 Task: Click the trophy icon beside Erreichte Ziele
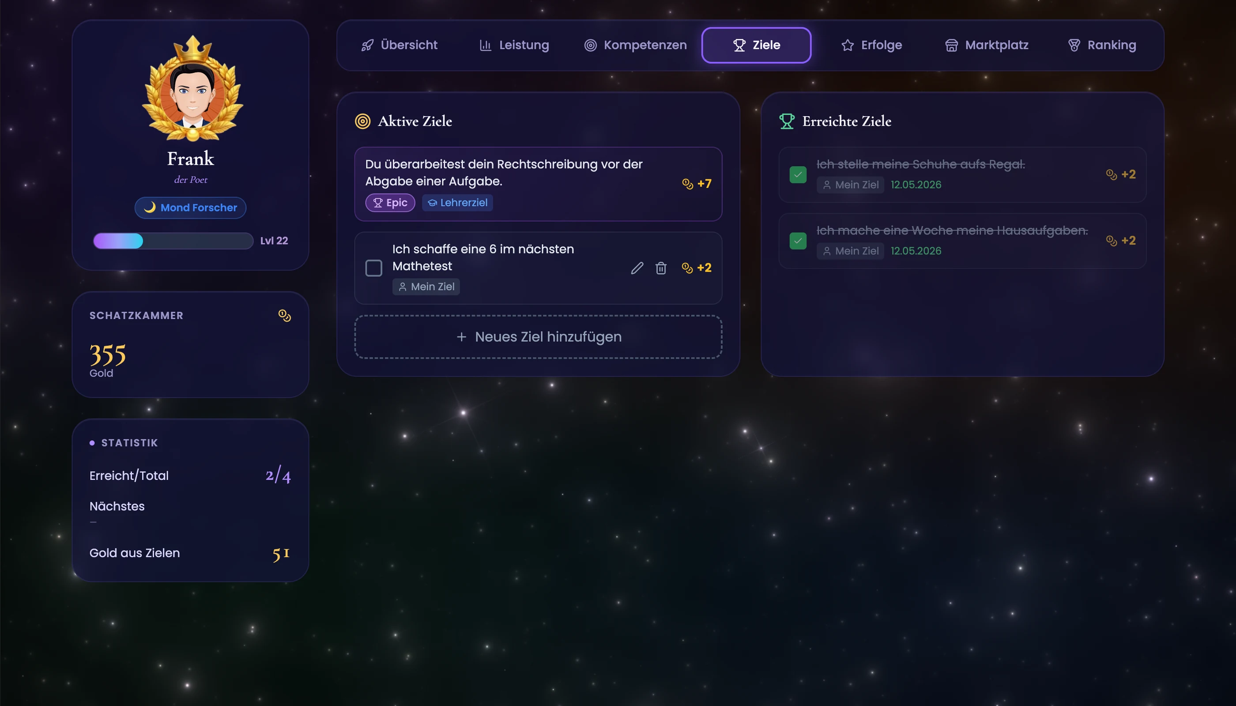(x=787, y=121)
